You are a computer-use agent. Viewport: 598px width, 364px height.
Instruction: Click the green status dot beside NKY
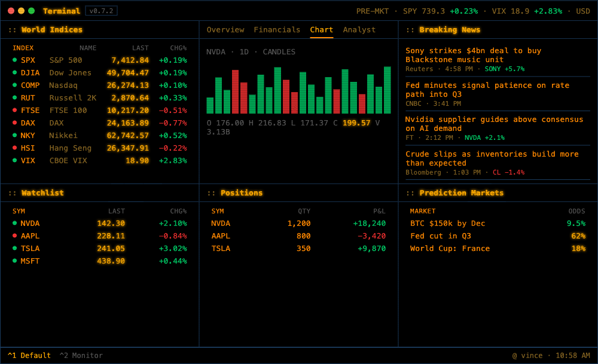(14, 135)
